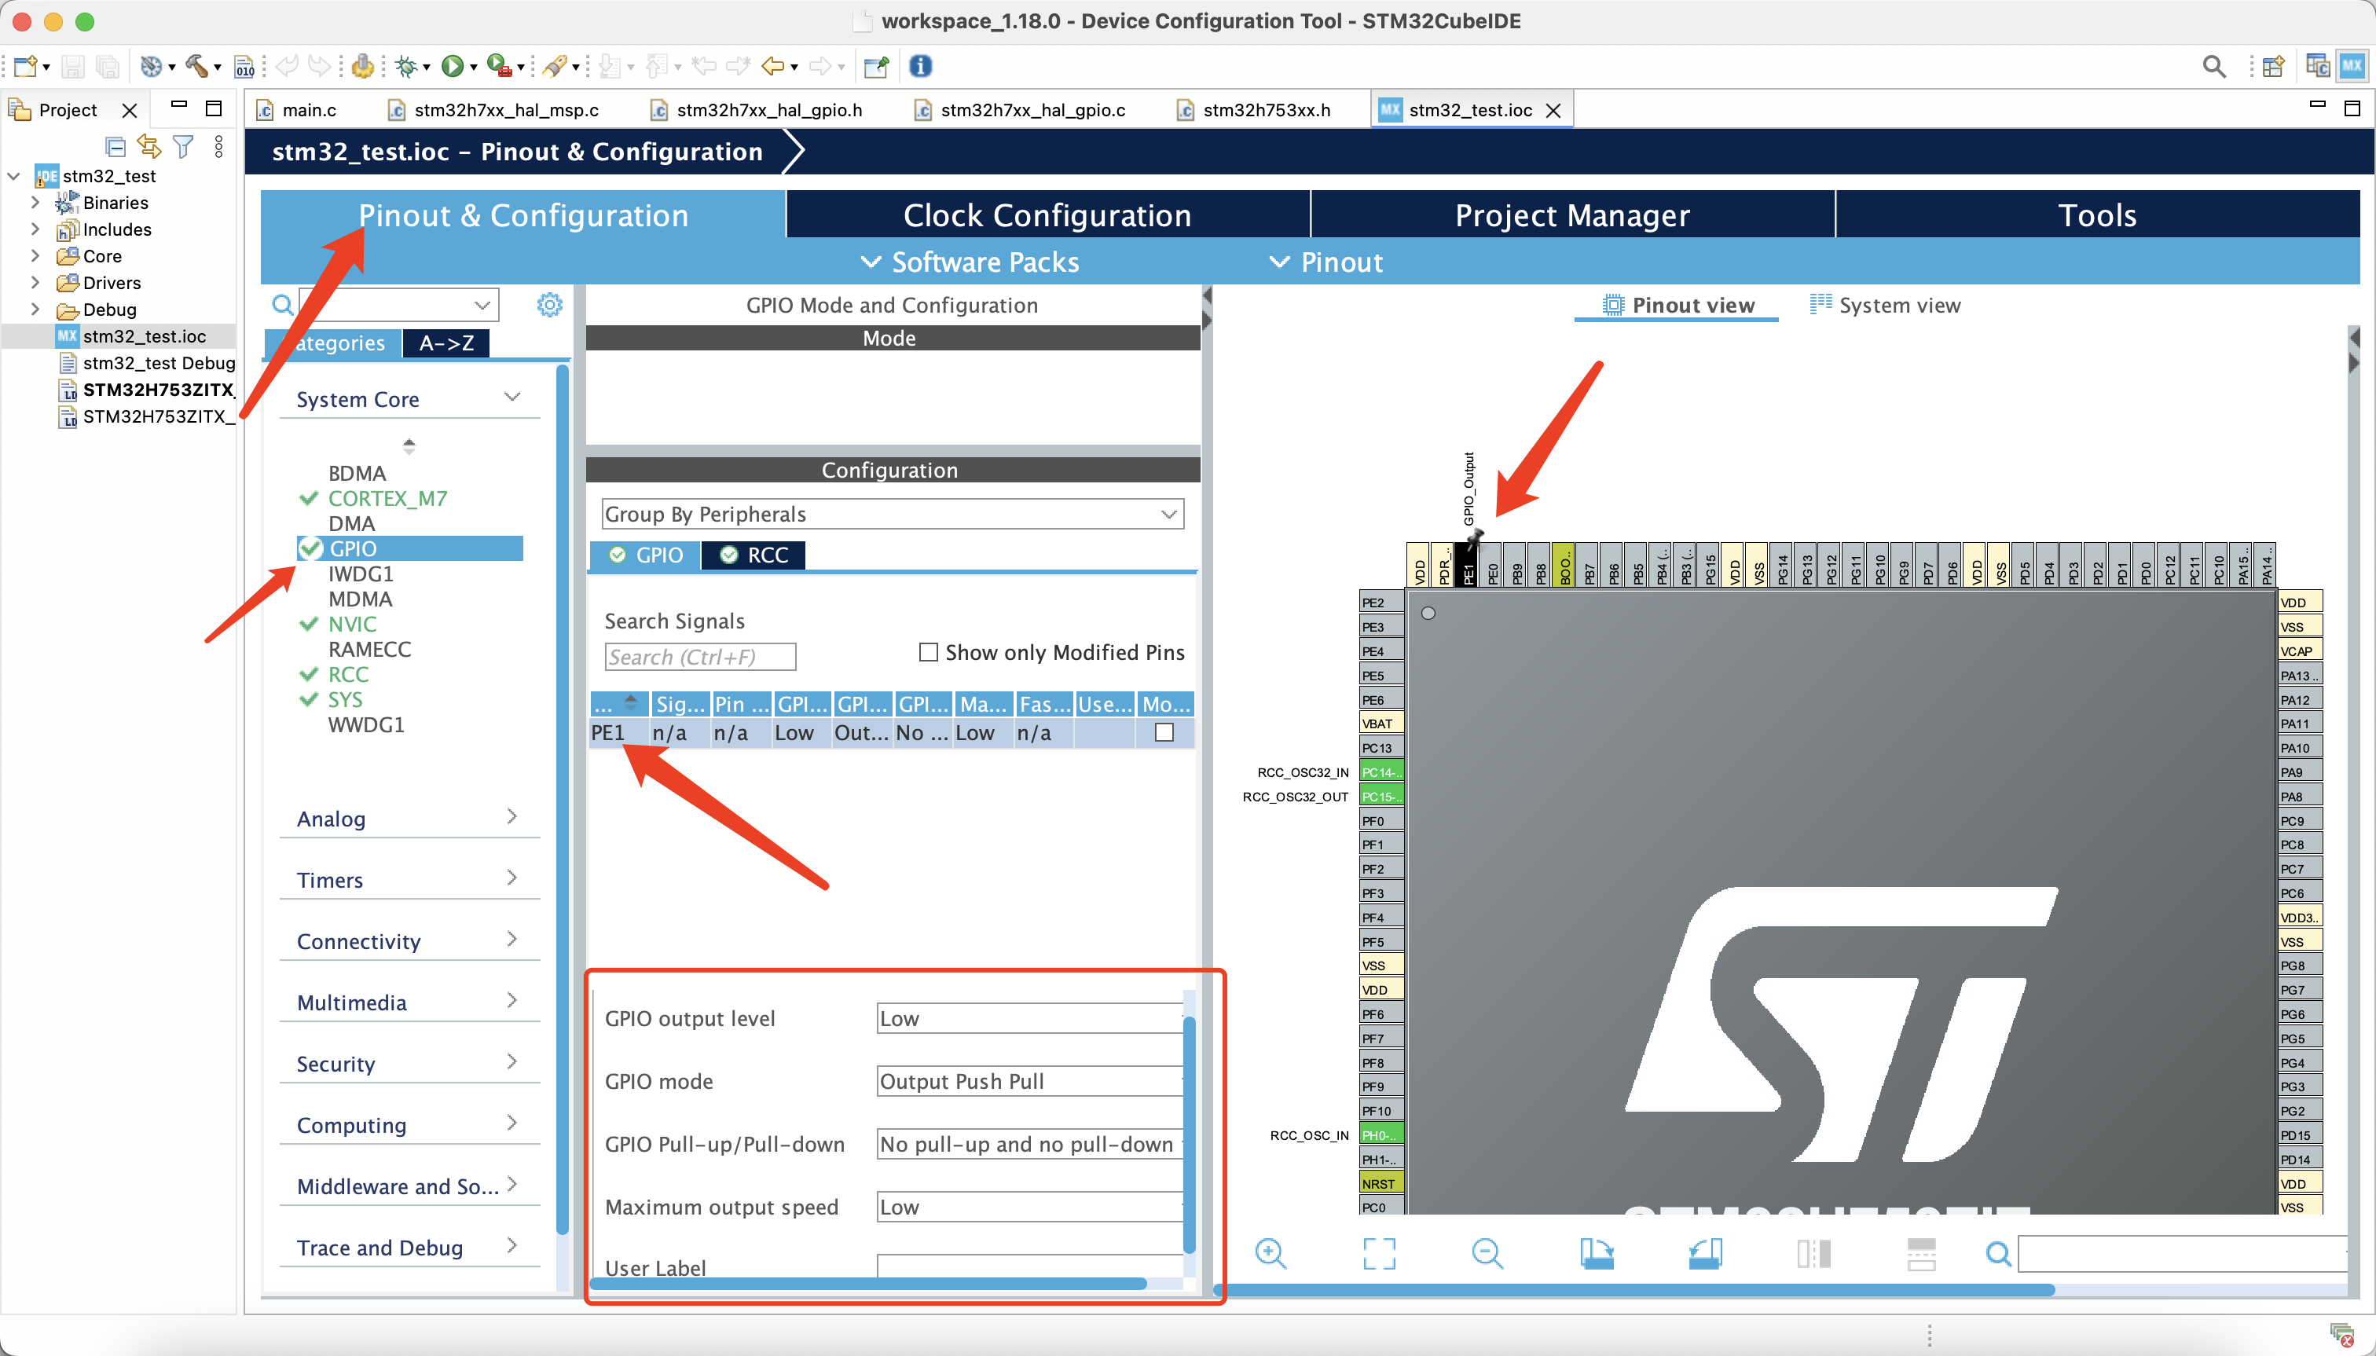Screen dimensions: 2376x1356
Task: Rotate the chip pinout counter-clockwise
Action: point(1704,1254)
